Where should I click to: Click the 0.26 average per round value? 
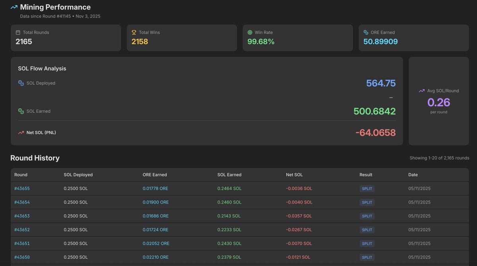pyautogui.click(x=439, y=102)
